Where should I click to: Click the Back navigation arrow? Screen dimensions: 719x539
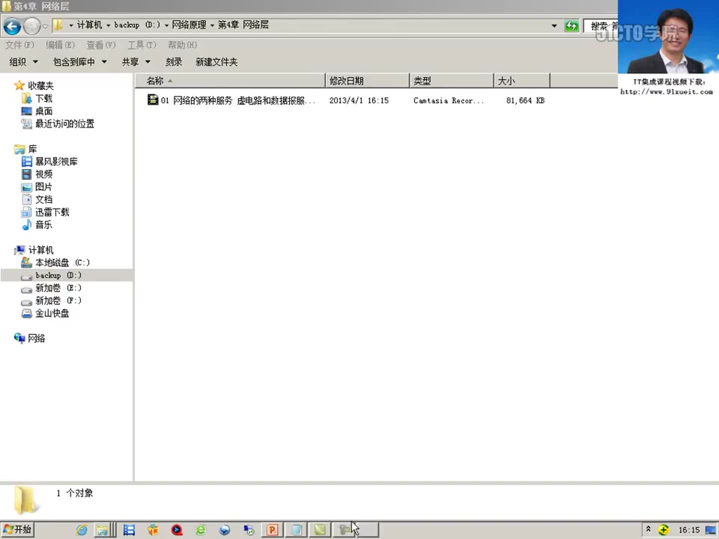(x=12, y=26)
